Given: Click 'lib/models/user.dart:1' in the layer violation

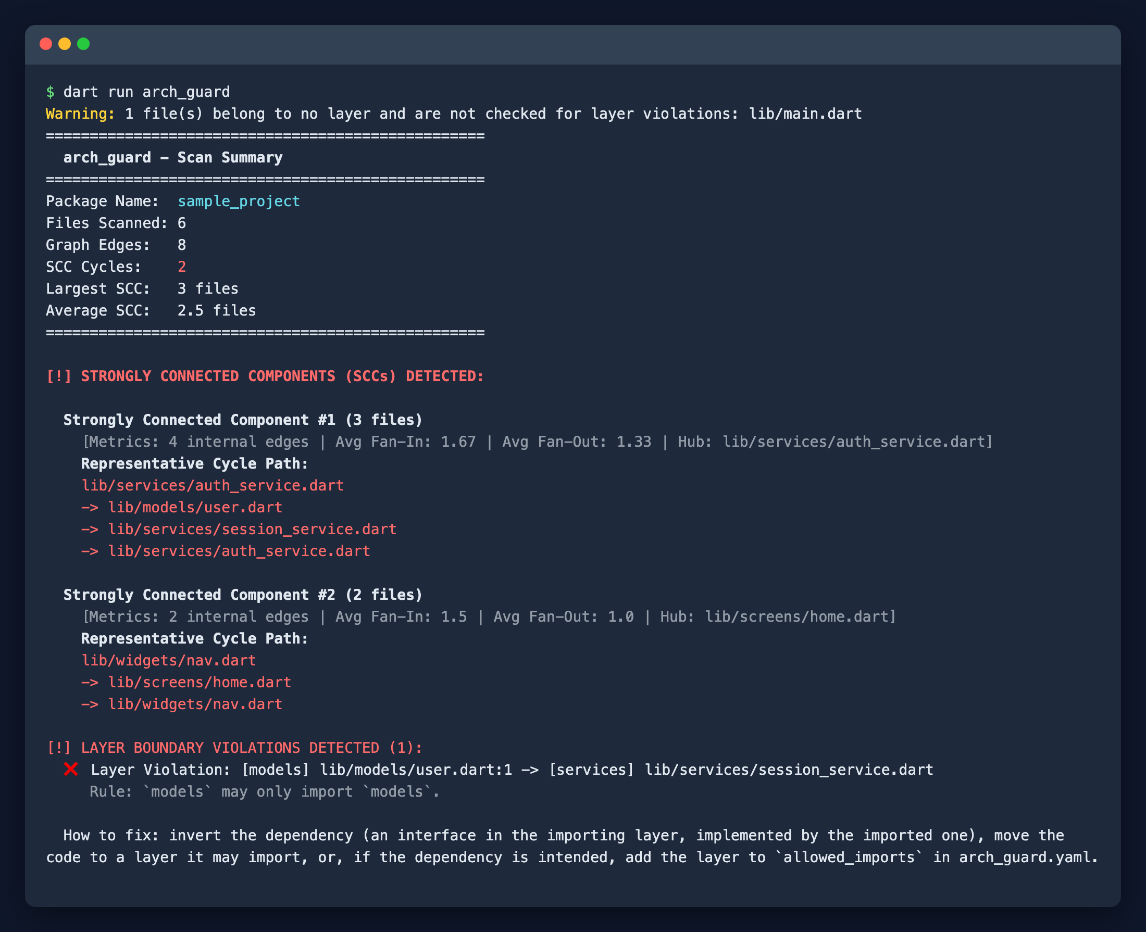Looking at the screenshot, I should coord(416,770).
